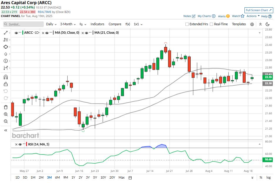This screenshot has width=275, height=183.
Task: Zoom in with magnifier plus icon
Action: (6, 114)
